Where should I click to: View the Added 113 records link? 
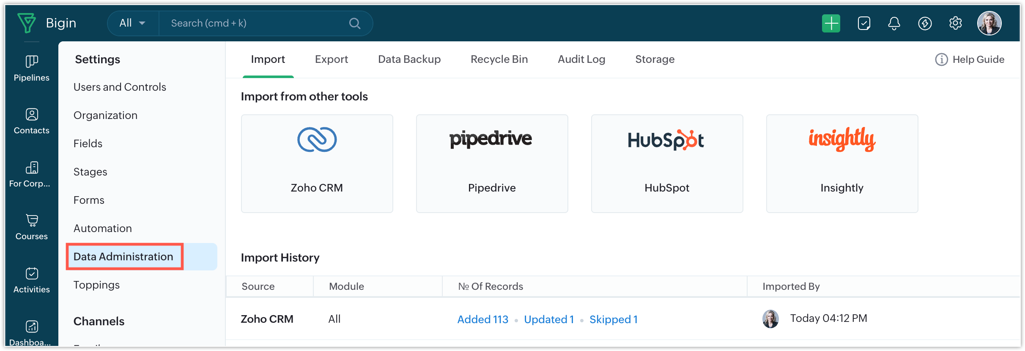point(483,319)
